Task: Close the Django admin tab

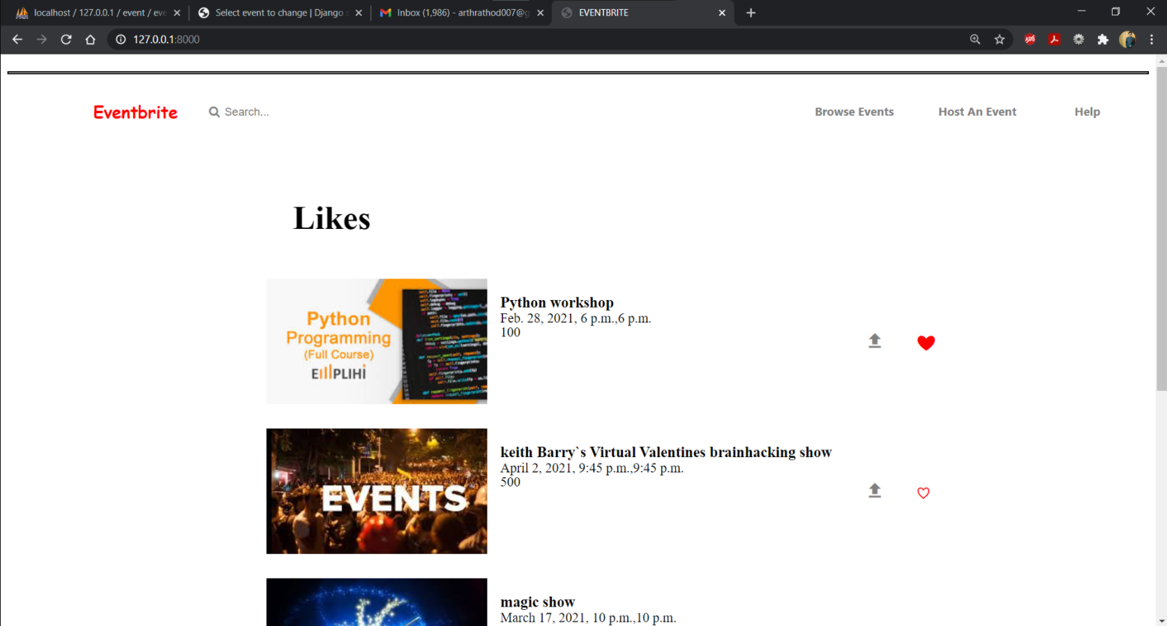Action: (x=359, y=13)
